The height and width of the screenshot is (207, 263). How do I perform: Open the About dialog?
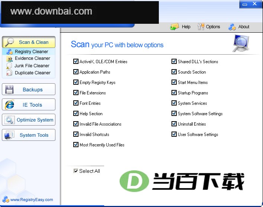[239, 27]
